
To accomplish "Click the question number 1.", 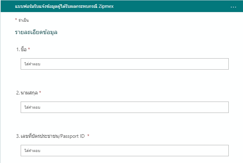I will click(18, 49).
